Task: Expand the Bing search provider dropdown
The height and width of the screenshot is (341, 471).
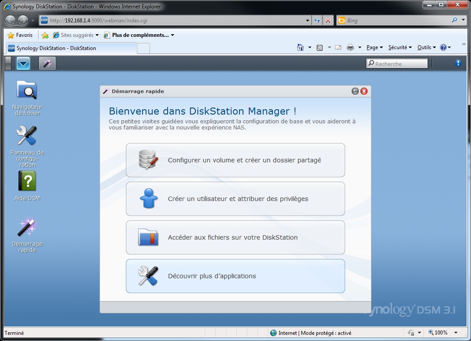Action: tap(463, 20)
